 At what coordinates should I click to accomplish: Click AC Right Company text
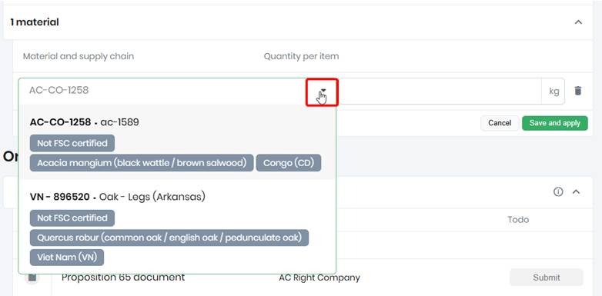coord(319,278)
